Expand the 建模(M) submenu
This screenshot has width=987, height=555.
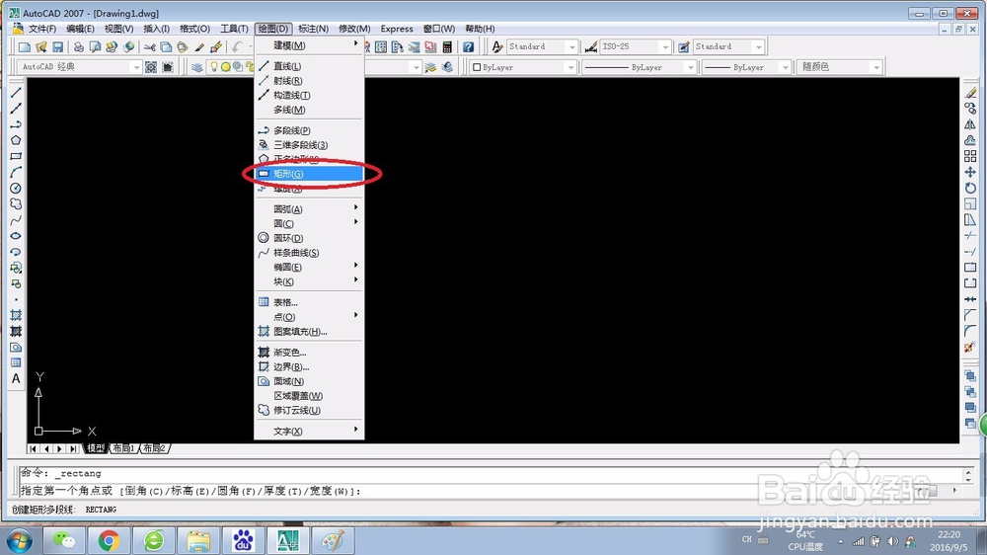[x=309, y=45]
